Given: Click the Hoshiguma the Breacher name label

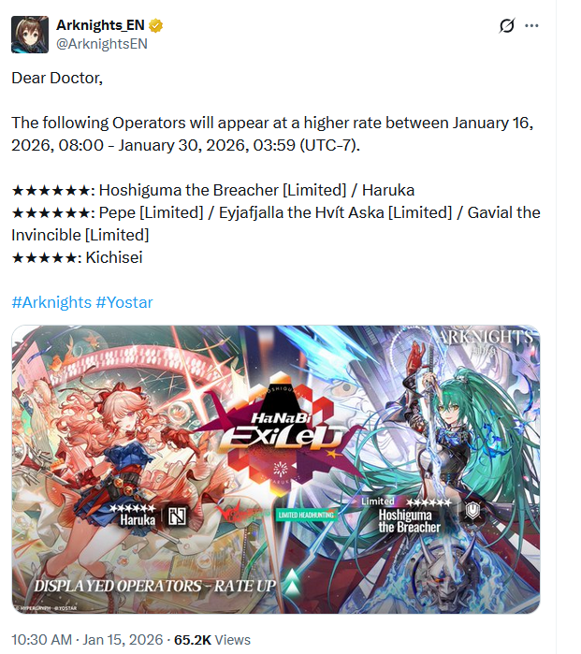Looking at the screenshot, I should [x=409, y=521].
